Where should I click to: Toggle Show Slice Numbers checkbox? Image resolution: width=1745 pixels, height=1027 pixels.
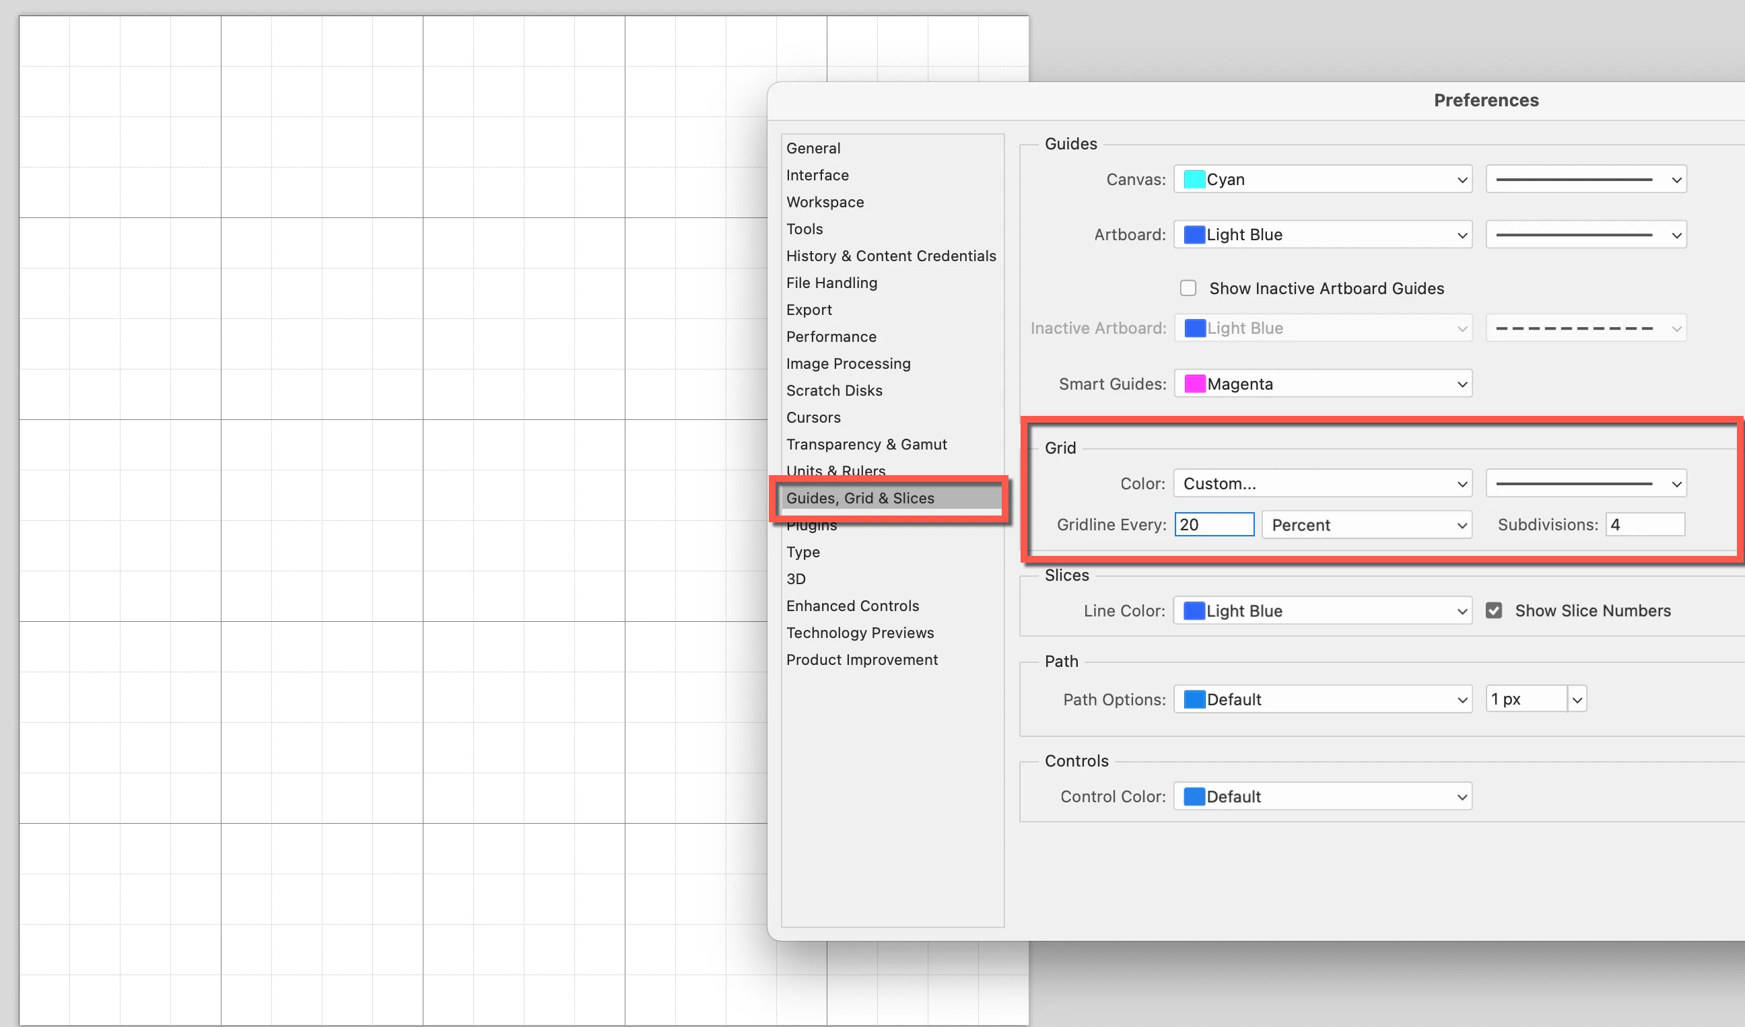pos(1494,610)
